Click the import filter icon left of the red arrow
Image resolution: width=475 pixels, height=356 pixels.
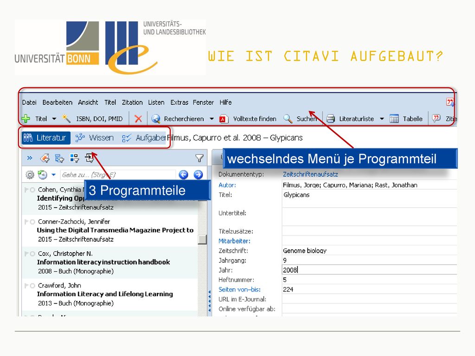pos(90,158)
